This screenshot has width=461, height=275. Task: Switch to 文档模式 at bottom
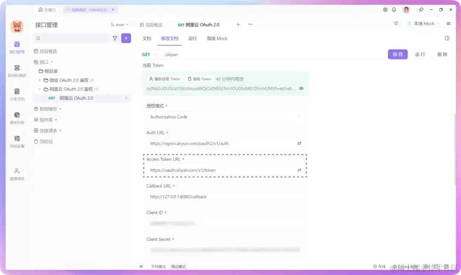[158, 267]
